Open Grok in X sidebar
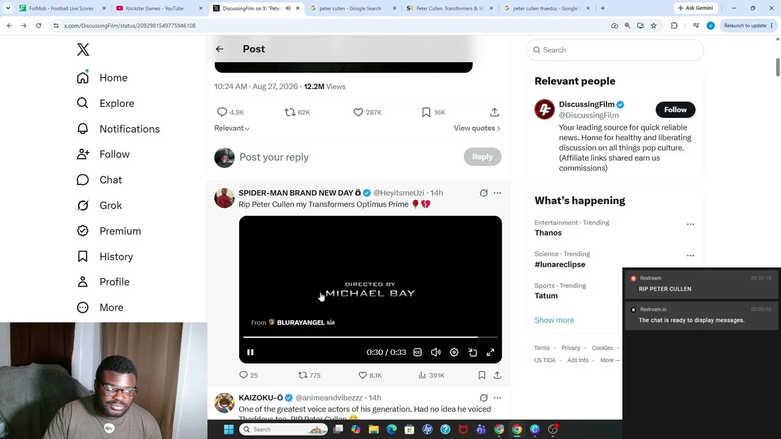The image size is (781, 439). pos(99,205)
